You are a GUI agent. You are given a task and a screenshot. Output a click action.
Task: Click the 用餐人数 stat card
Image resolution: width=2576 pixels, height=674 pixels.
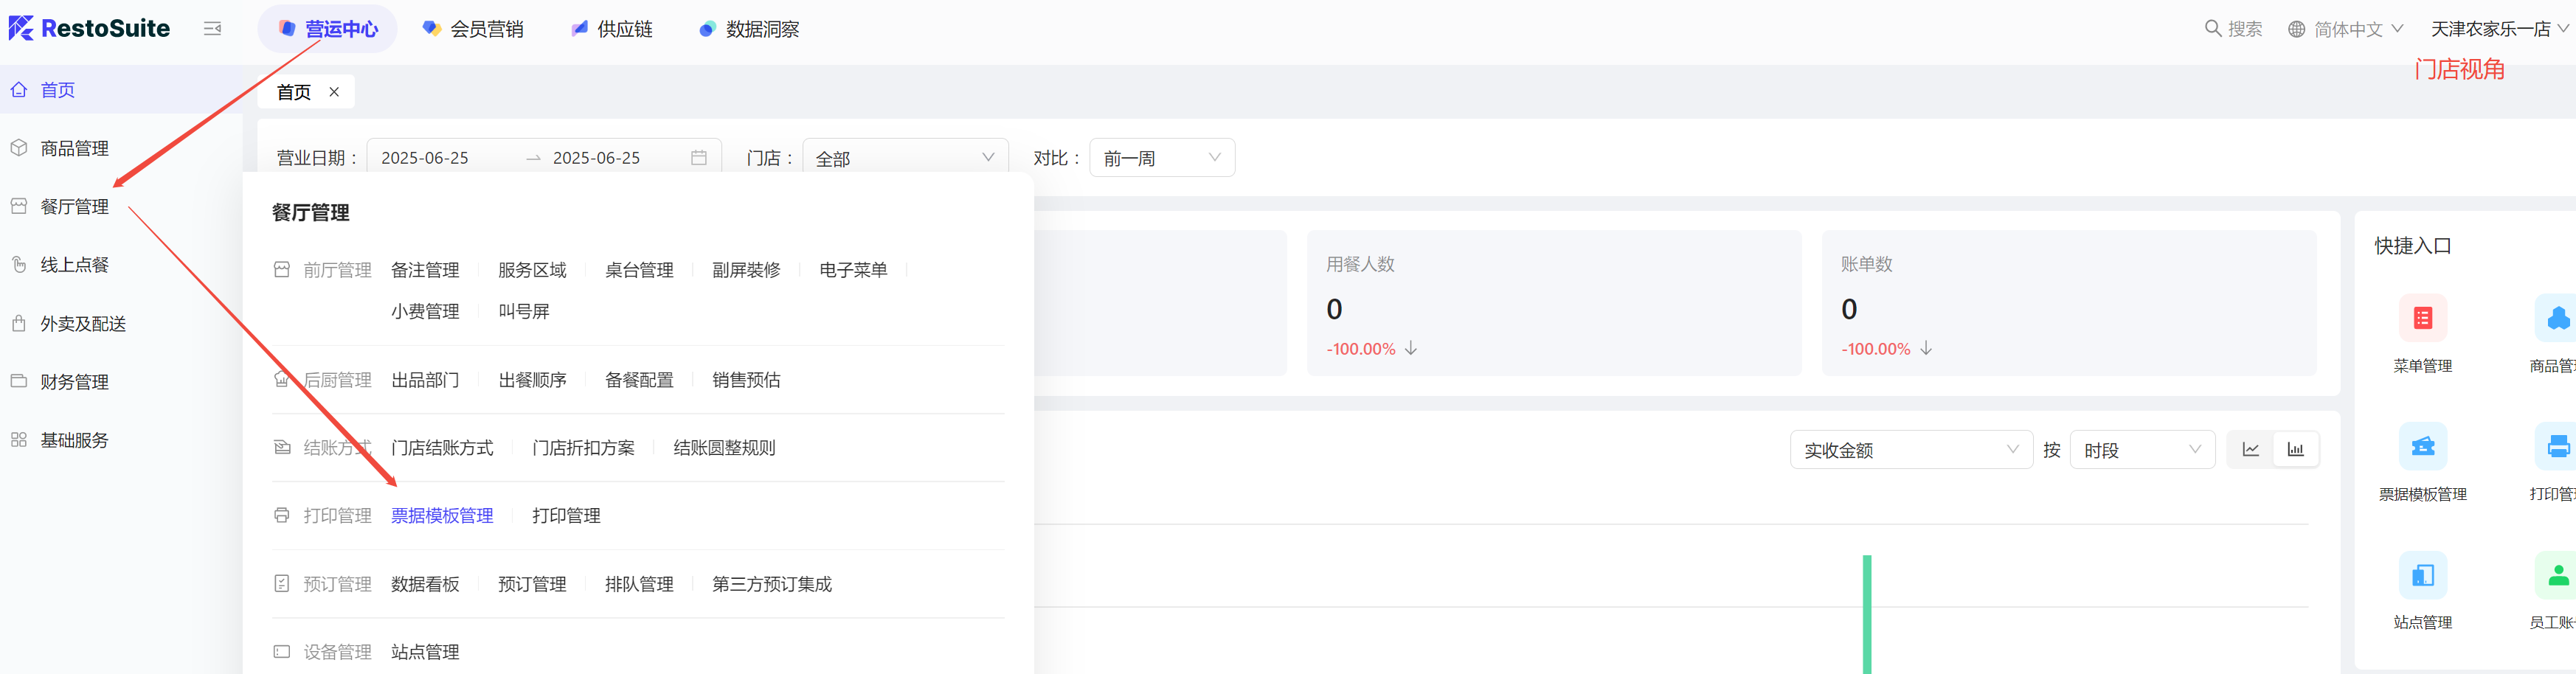pos(1554,303)
